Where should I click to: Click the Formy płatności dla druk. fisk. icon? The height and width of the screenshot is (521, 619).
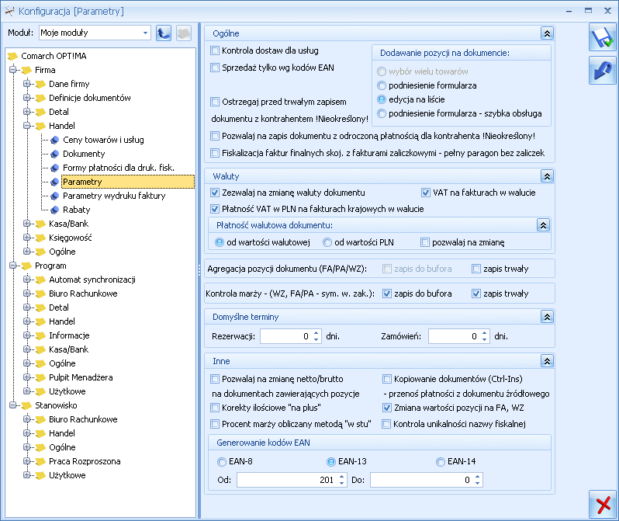coord(55,168)
